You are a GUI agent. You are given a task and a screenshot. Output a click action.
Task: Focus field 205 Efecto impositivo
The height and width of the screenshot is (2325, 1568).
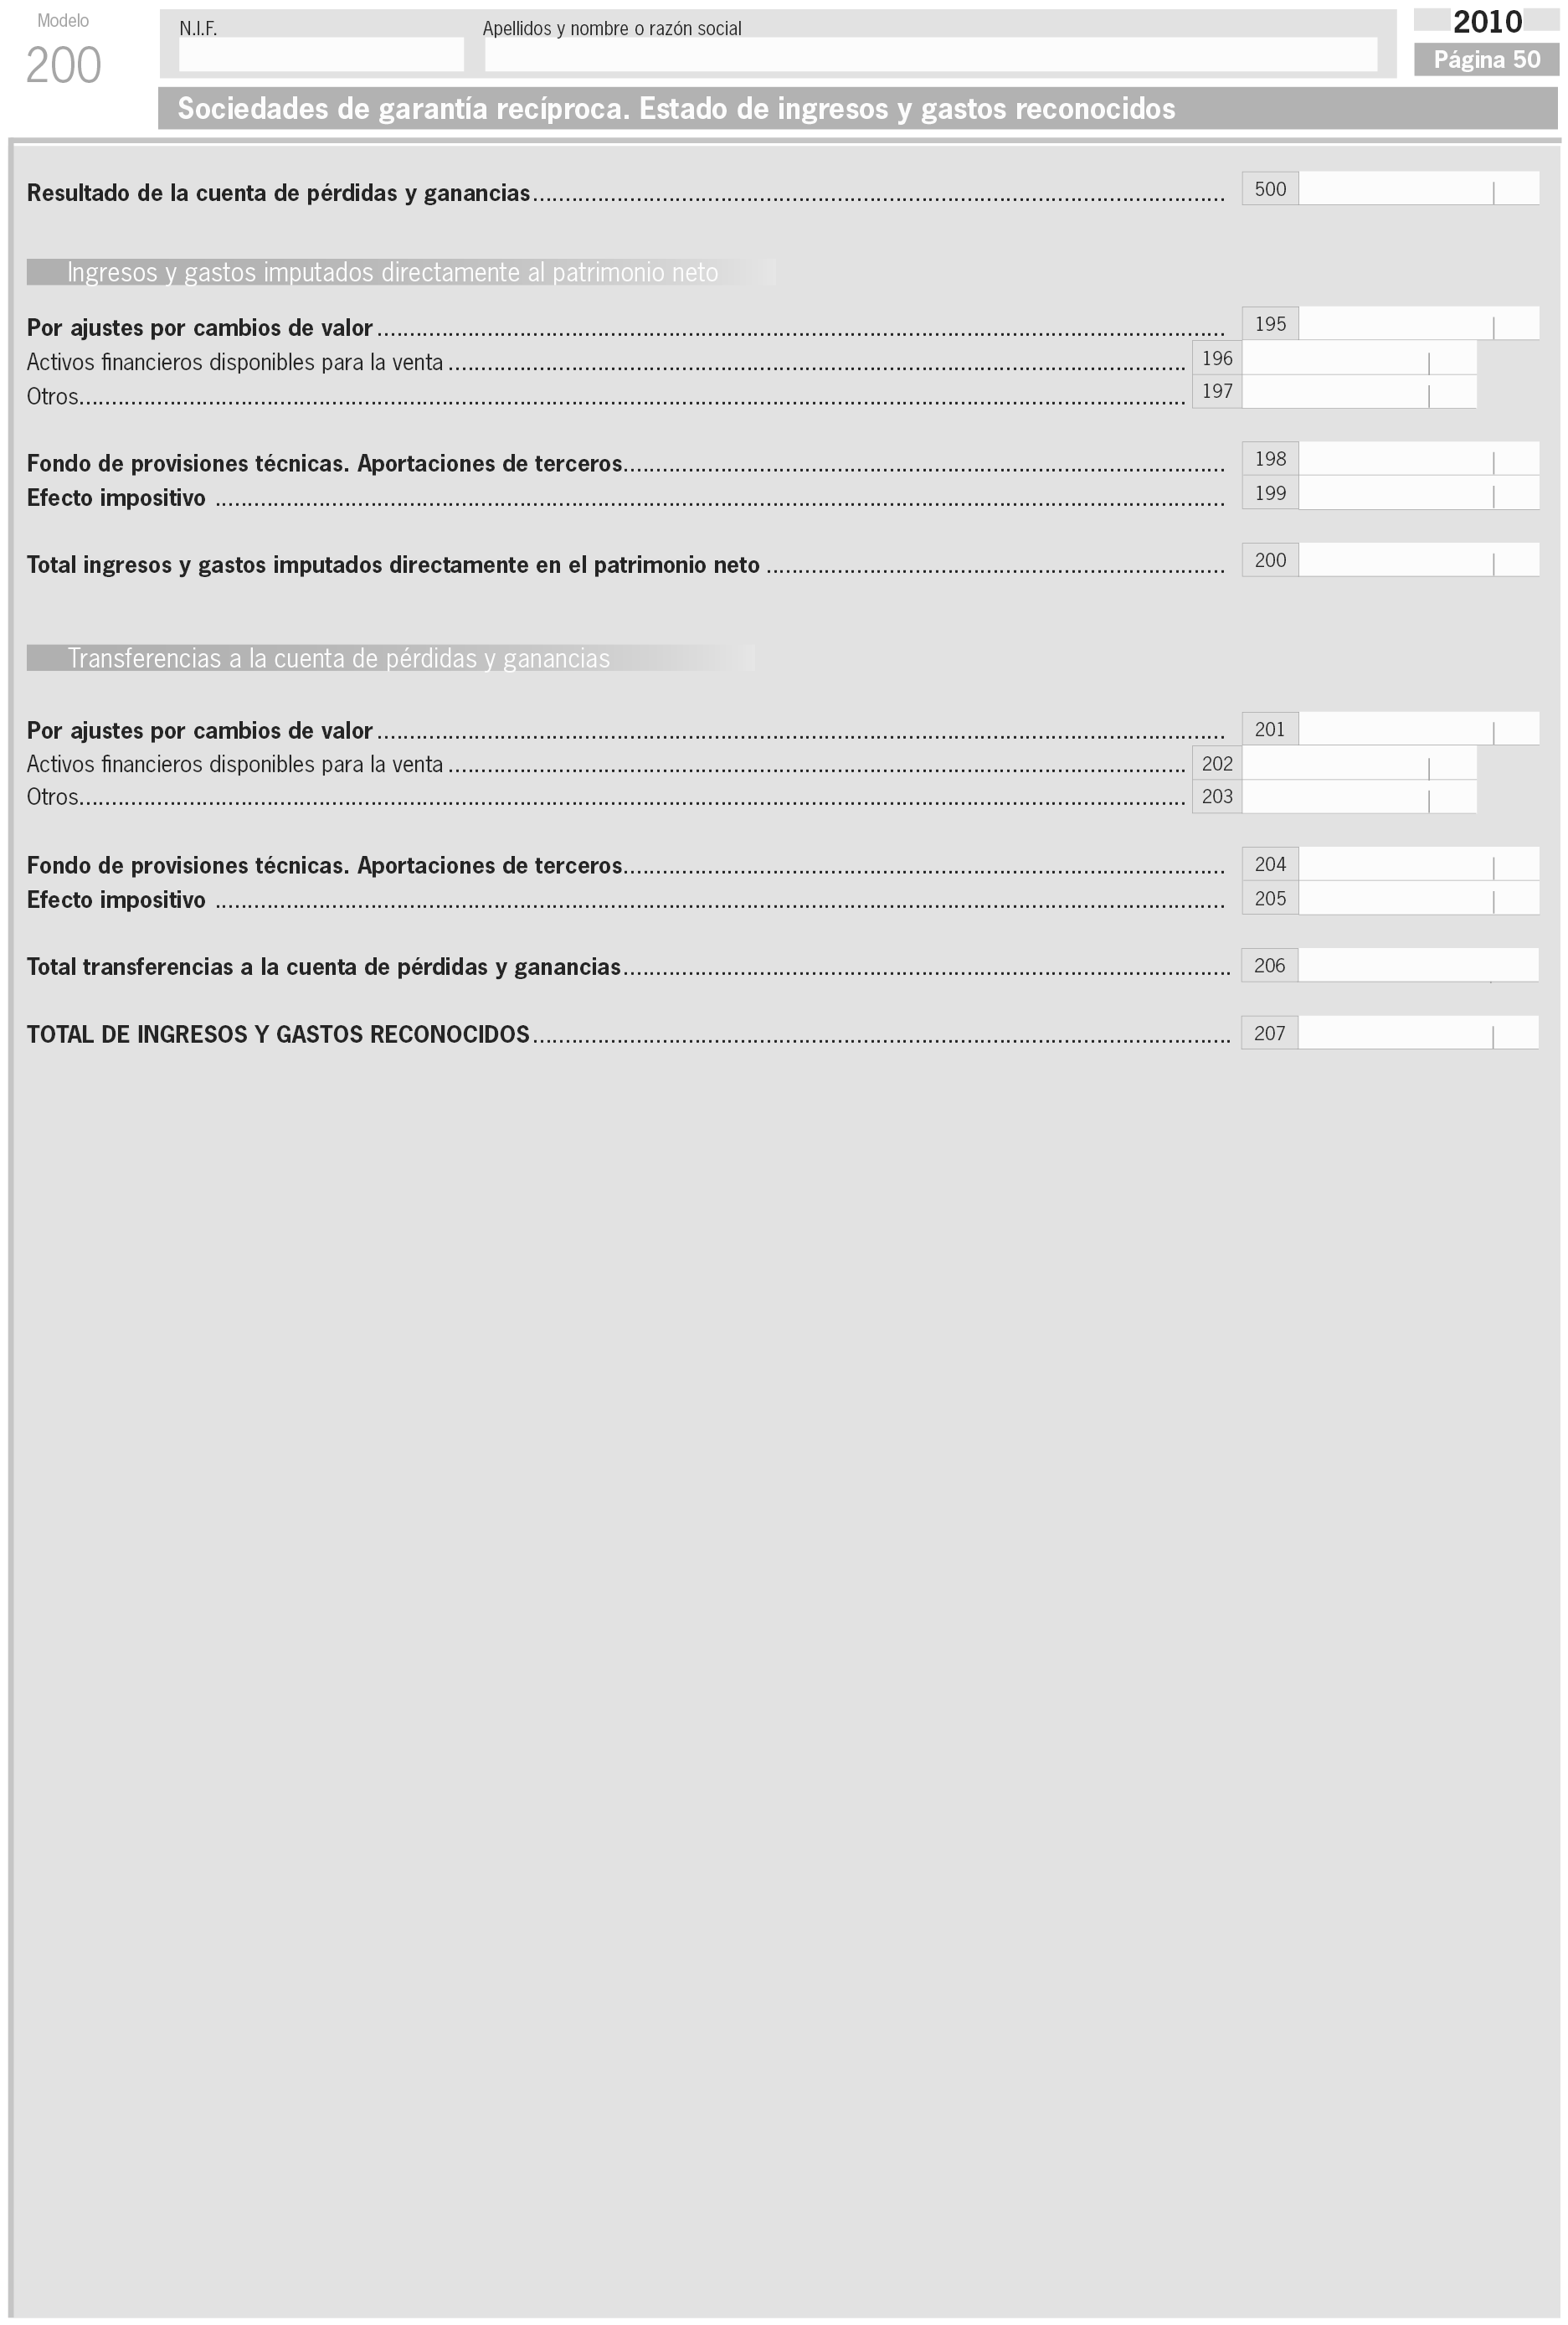click(x=1417, y=899)
